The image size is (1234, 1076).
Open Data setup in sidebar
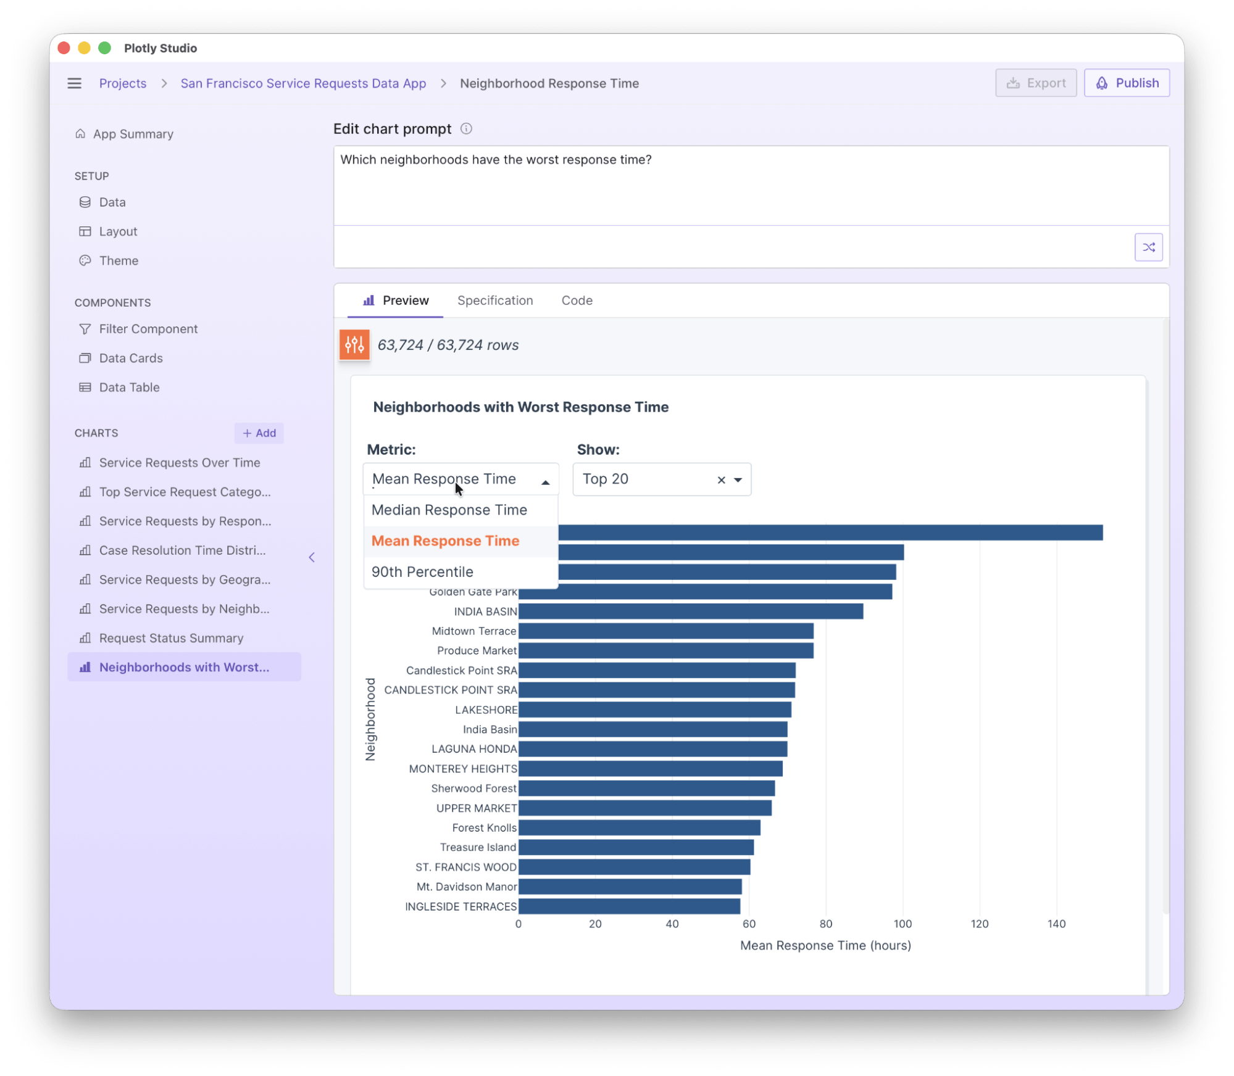pyautogui.click(x=112, y=202)
